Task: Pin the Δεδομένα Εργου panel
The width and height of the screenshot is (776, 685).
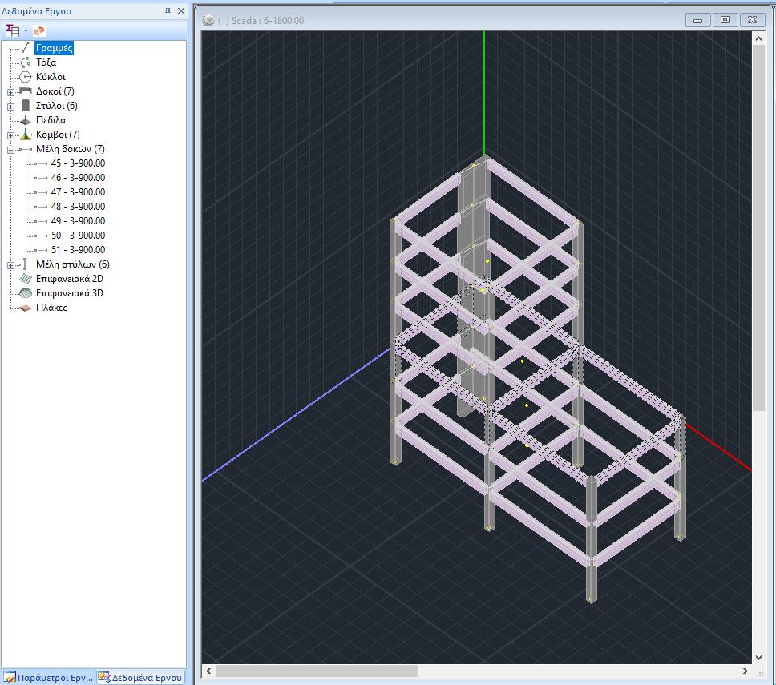Action: click(x=168, y=11)
